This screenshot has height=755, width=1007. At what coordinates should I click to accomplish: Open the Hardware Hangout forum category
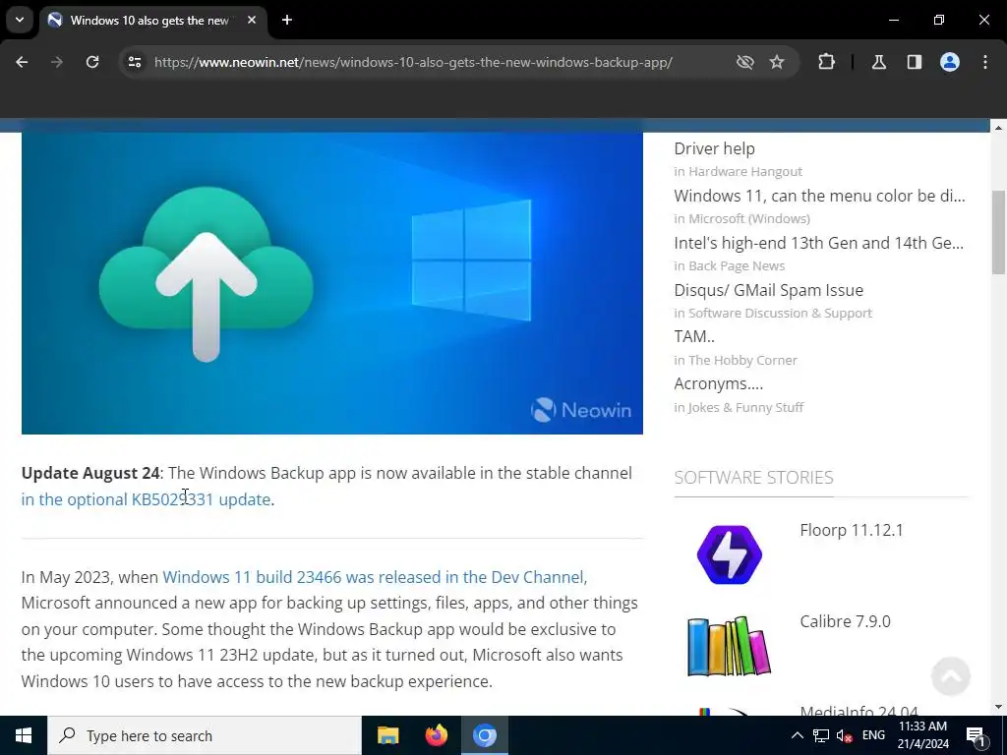[x=745, y=171]
